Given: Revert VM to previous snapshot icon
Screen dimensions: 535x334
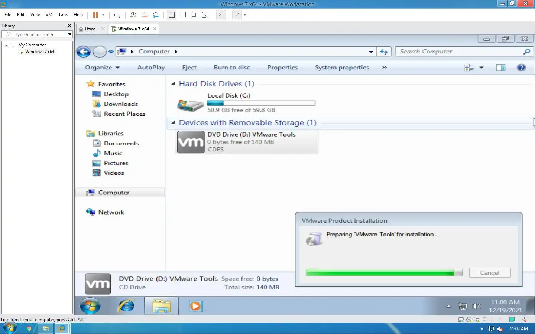Looking at the screenshot, I should [x=145, y=15].
